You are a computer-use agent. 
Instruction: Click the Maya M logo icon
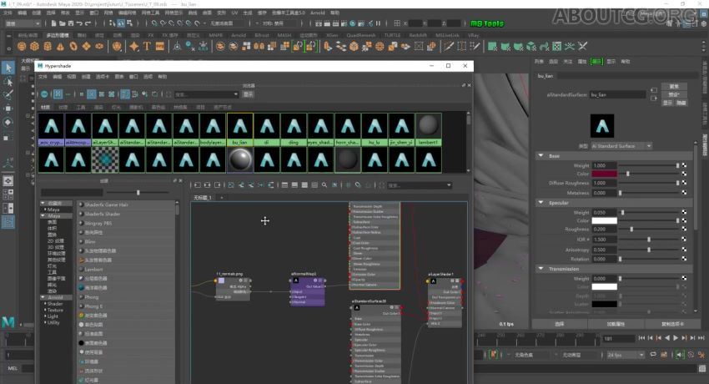(x=8, y=322)
